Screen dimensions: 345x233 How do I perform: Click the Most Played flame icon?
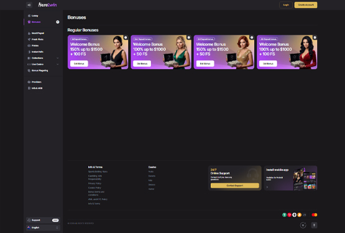(x=29, y=33)
